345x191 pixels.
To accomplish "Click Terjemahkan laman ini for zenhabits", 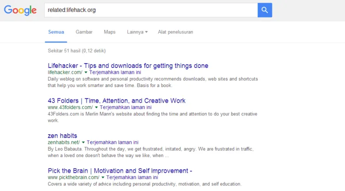I will (112, 142).
